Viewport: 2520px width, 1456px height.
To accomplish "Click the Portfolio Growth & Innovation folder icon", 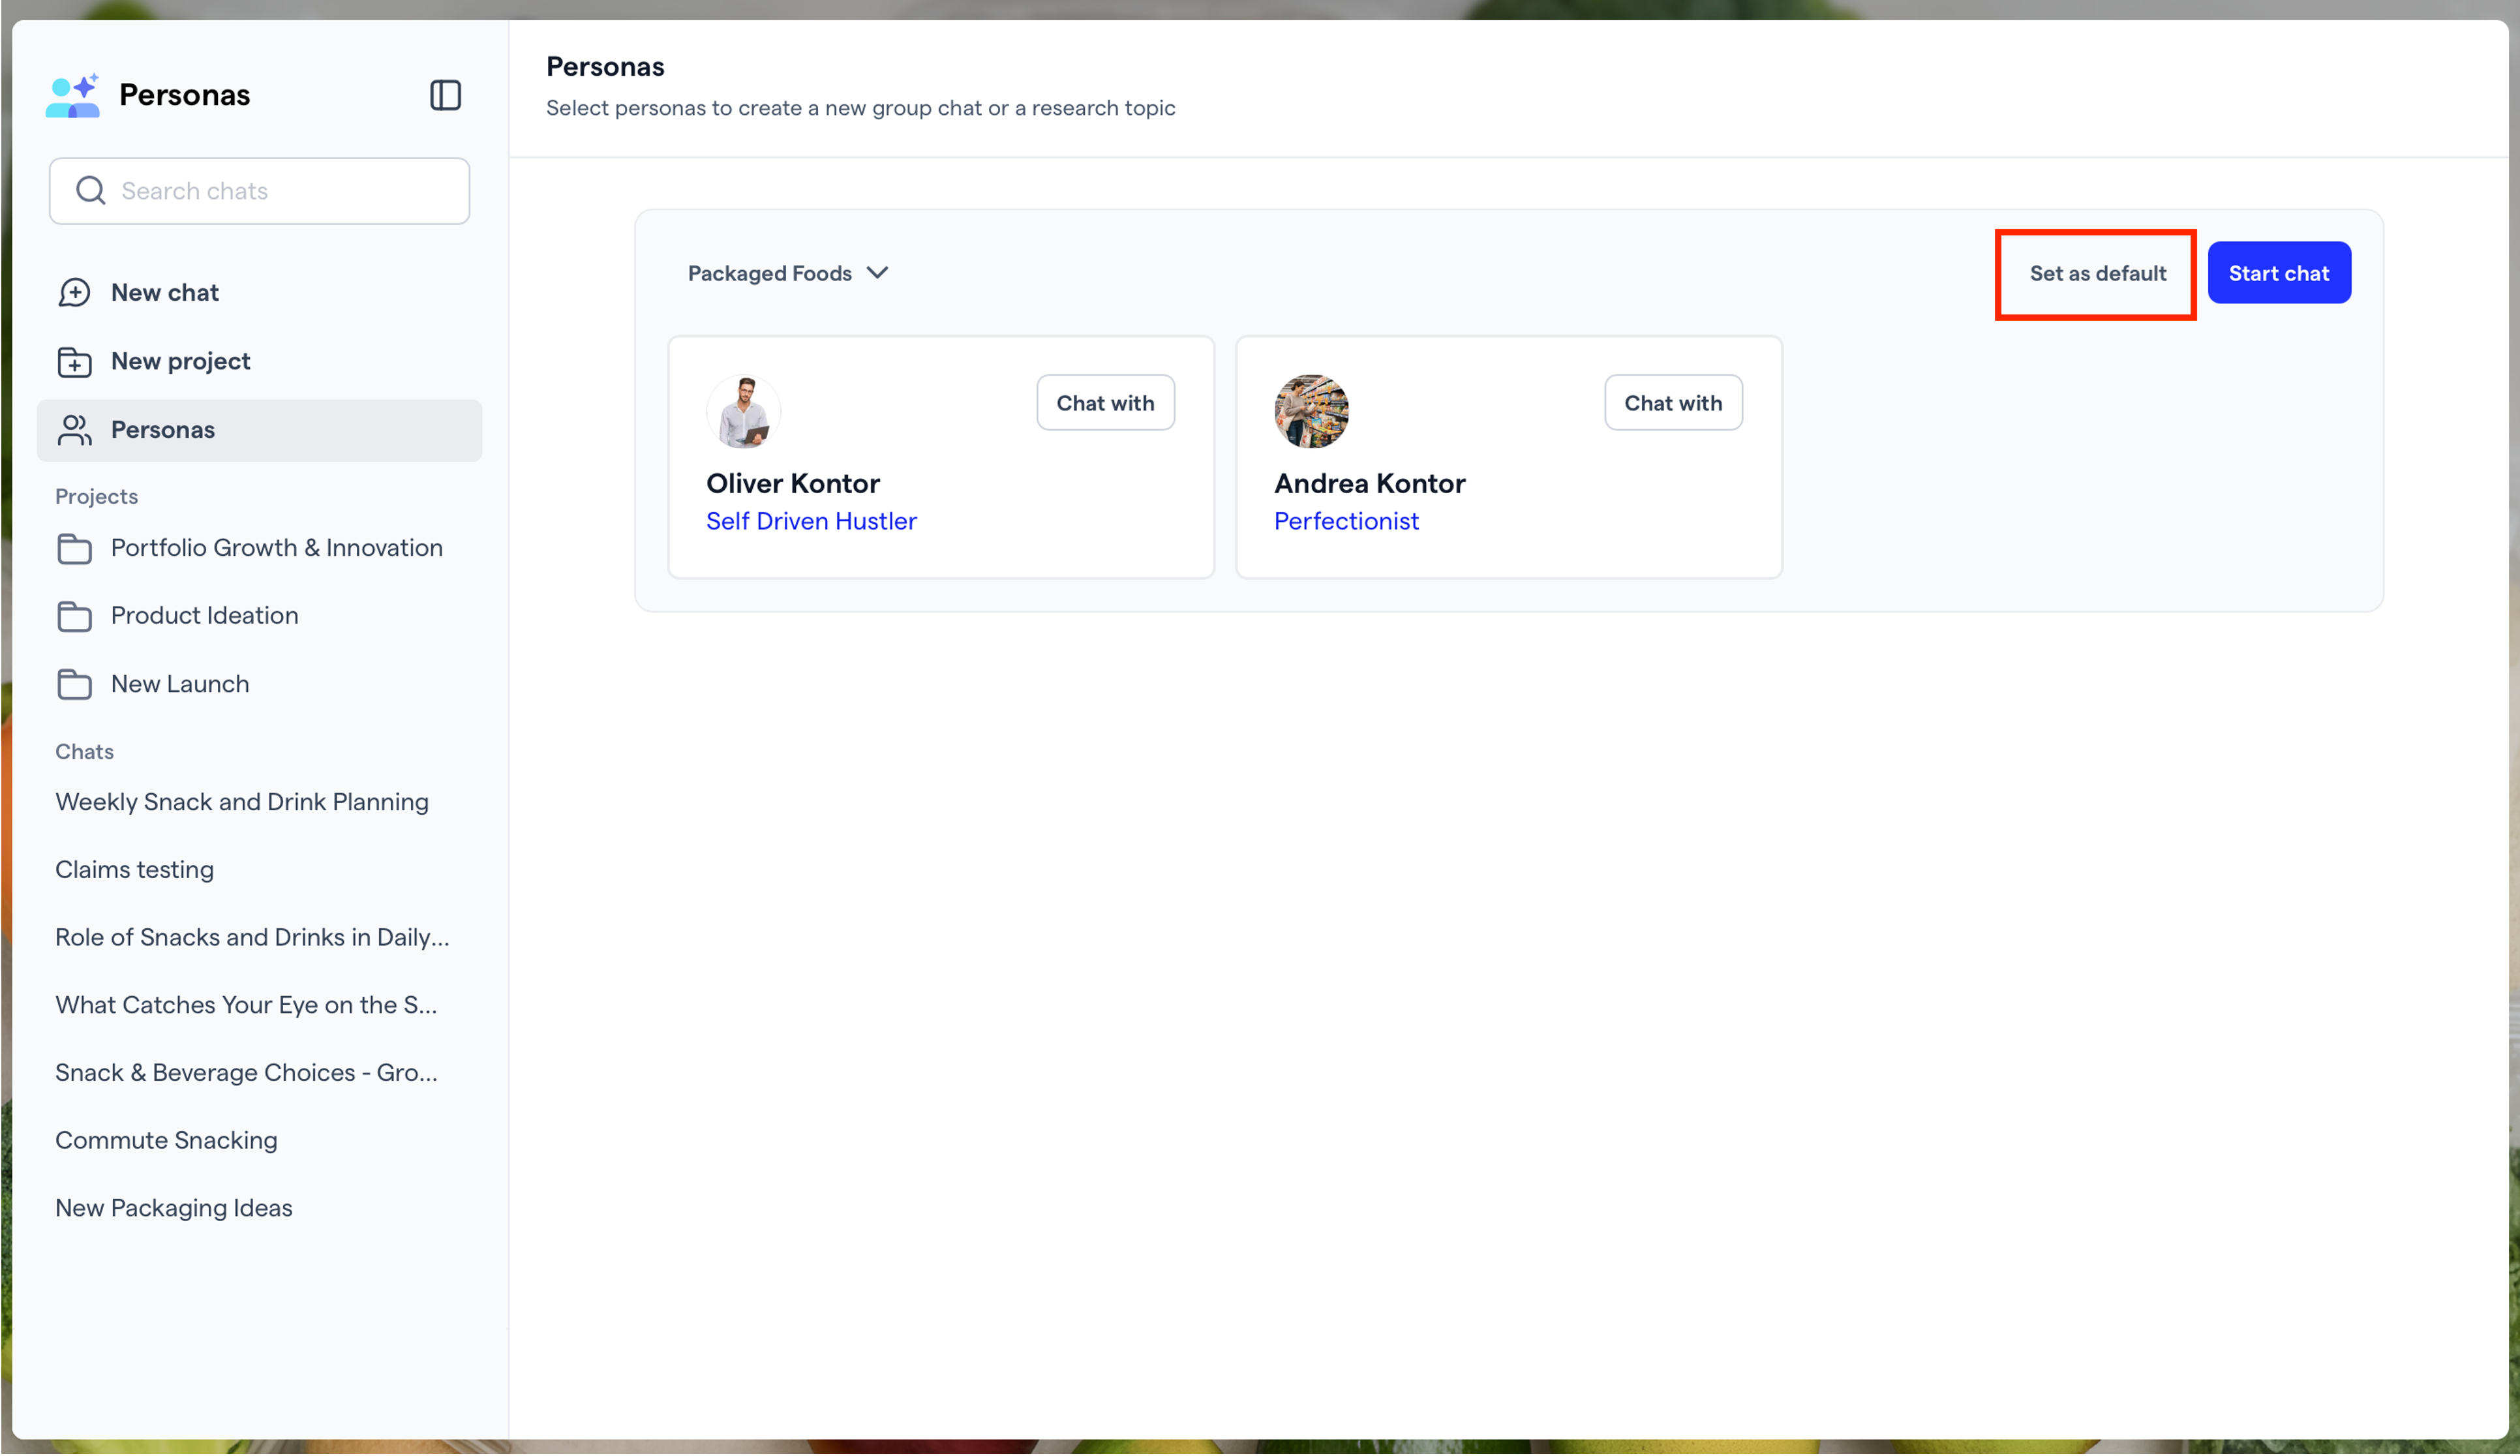I will pyautogui.click(x=74, y=548).
